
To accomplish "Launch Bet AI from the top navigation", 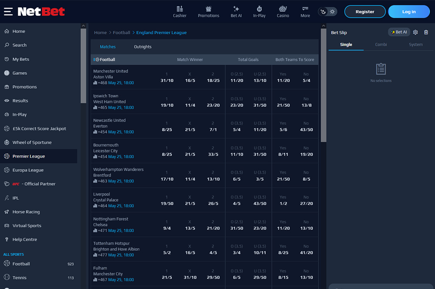I will pyautogui.click(x=236, y=12).
